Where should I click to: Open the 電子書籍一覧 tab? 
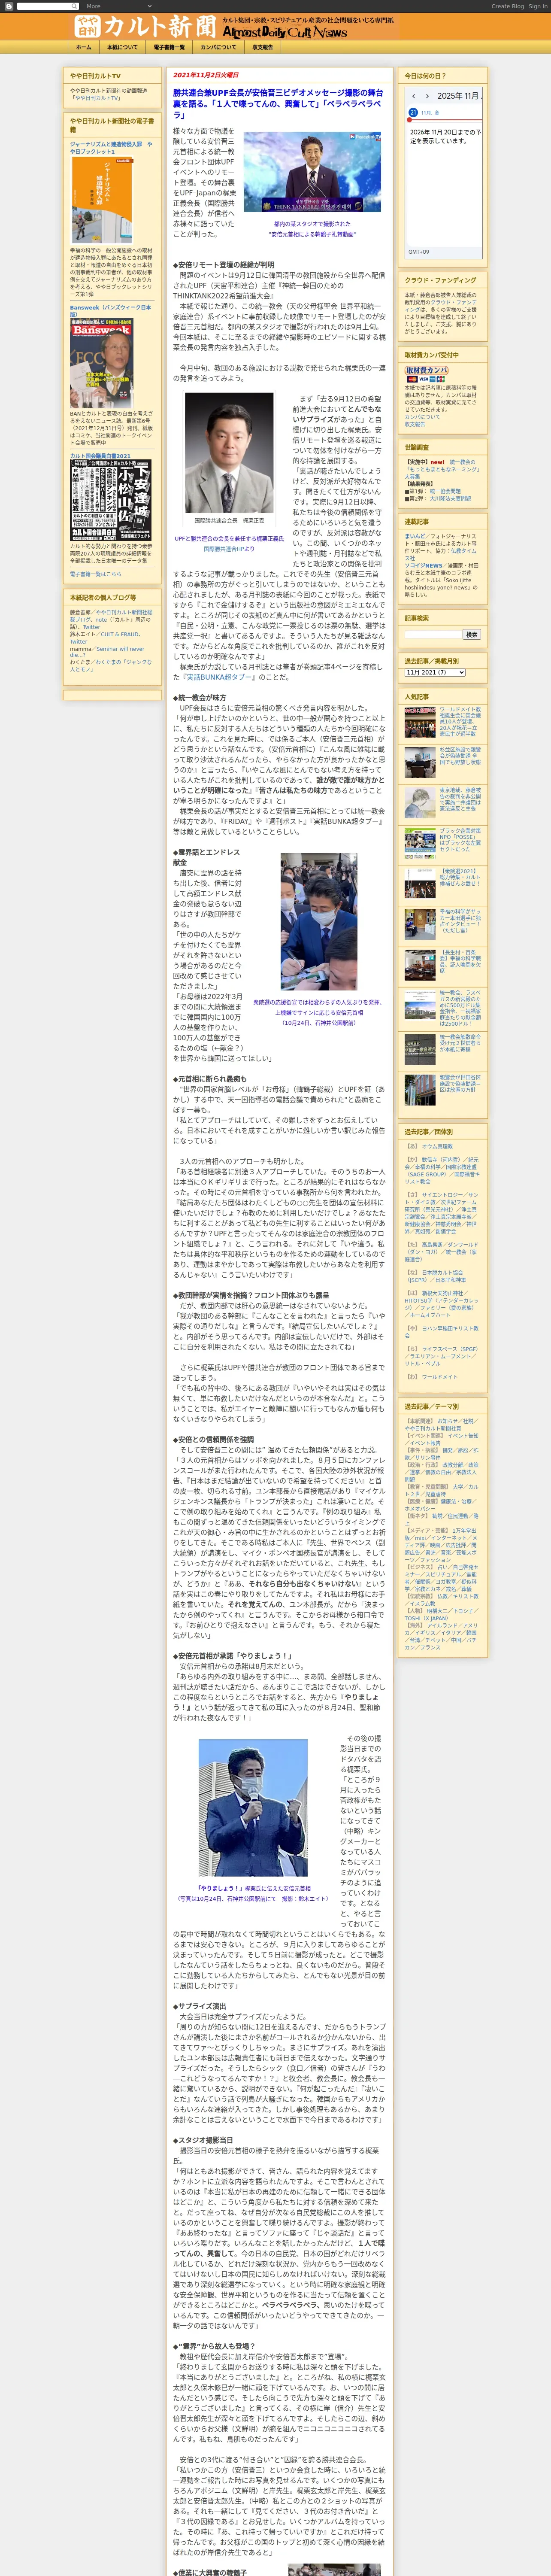pos(169,47)
